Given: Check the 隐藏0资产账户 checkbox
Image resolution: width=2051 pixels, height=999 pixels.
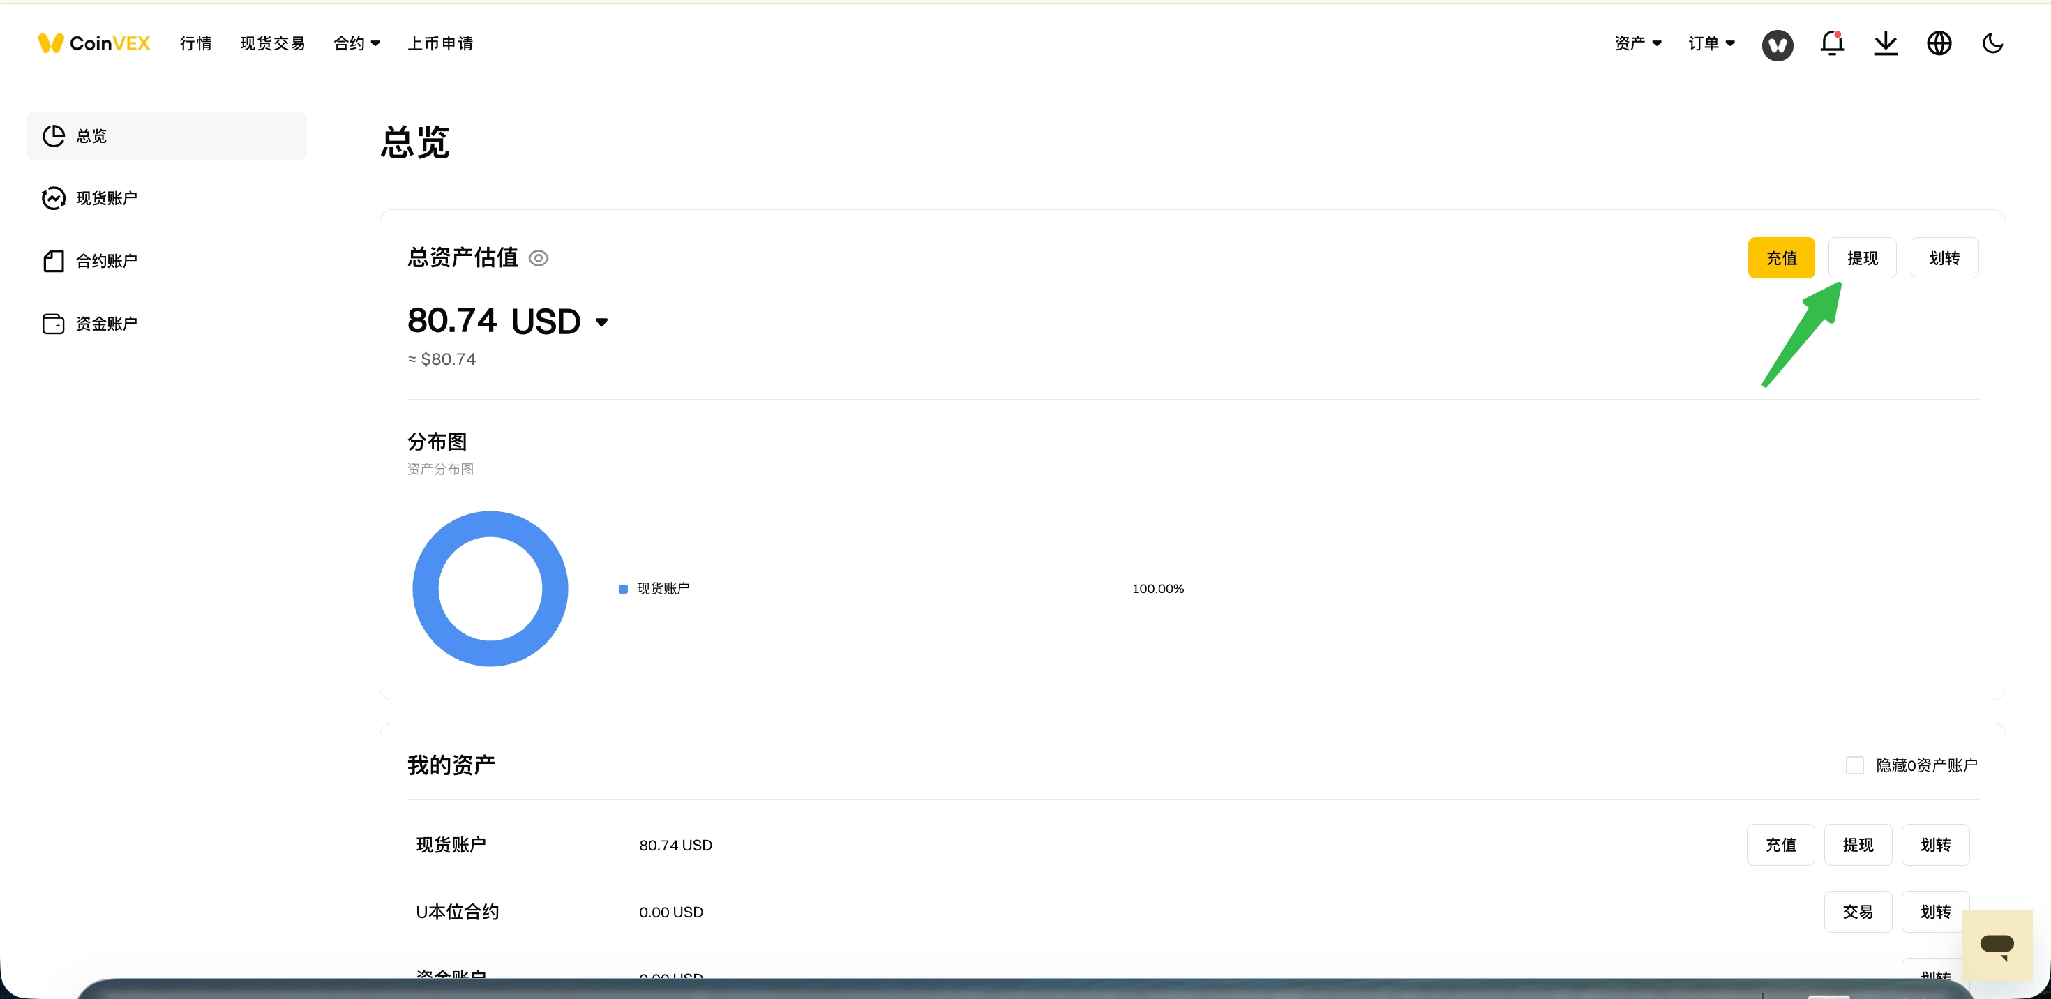Looking at the screenshot, I should click(x=1854, y=765).
